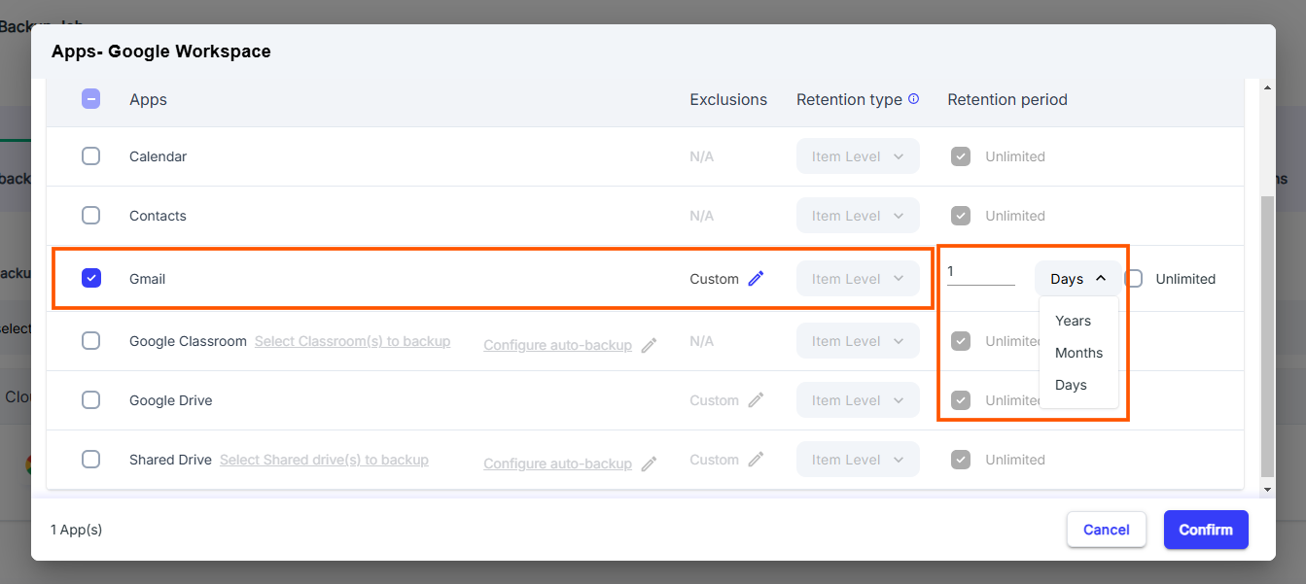1306x584 pixels.
Task: Click the Exclusions column header
Action: 728,99
